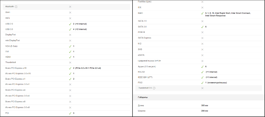Click the green check in the USB 2.0 row

(x=70, y=24)
